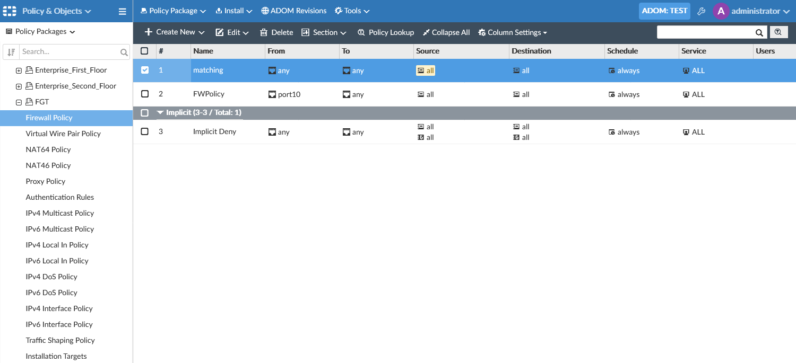The height and width of the screenshot is (363, 796).
Task: Click the Fortinet logo icon
Action: tap(10, 11)
